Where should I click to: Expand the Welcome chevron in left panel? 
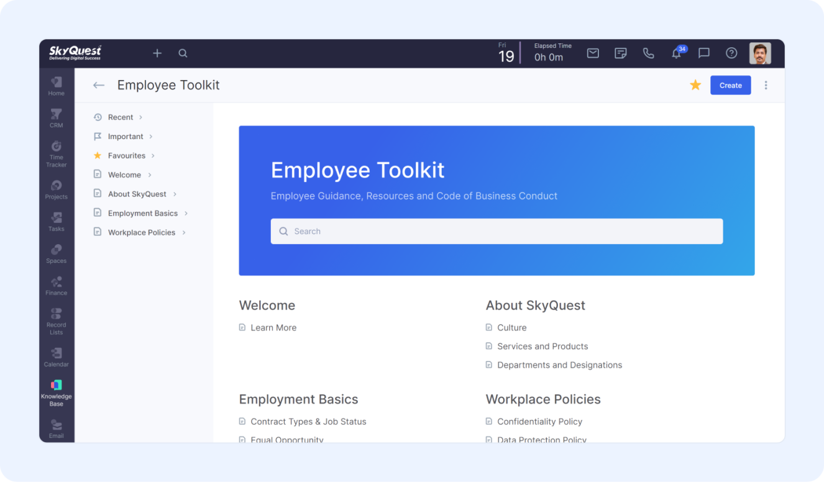150,175
